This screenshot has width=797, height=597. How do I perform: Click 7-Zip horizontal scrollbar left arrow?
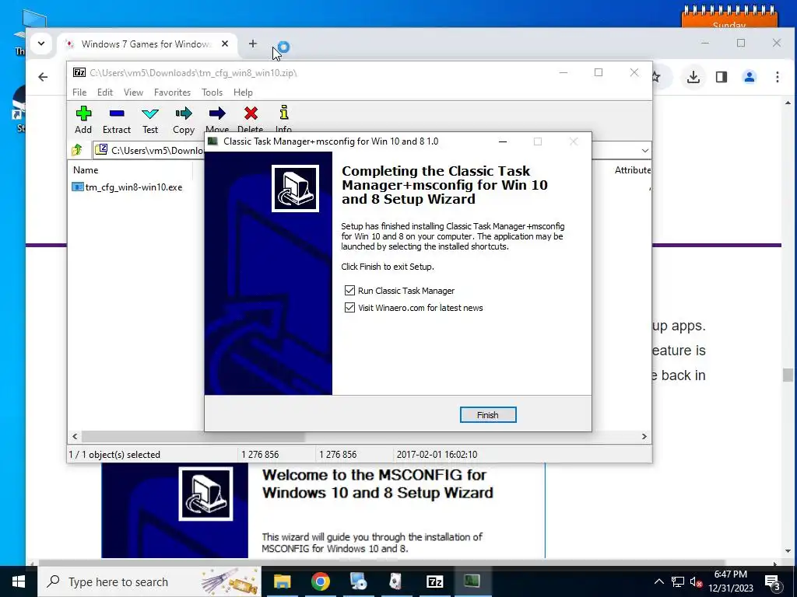pos(75,436)
